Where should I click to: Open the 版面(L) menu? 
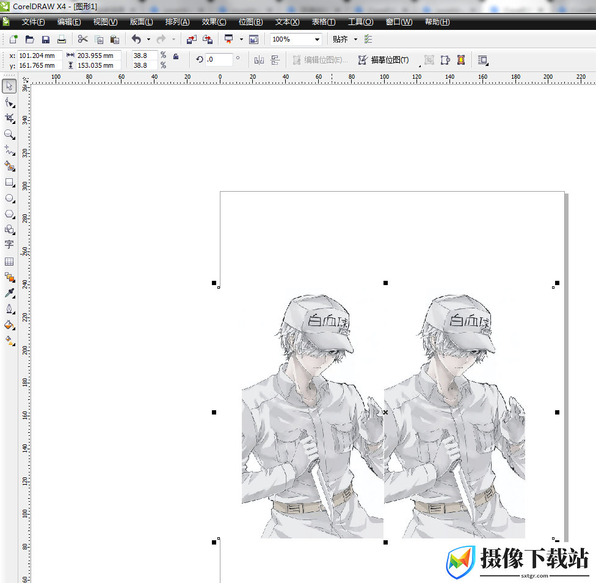tap(142, 22)
